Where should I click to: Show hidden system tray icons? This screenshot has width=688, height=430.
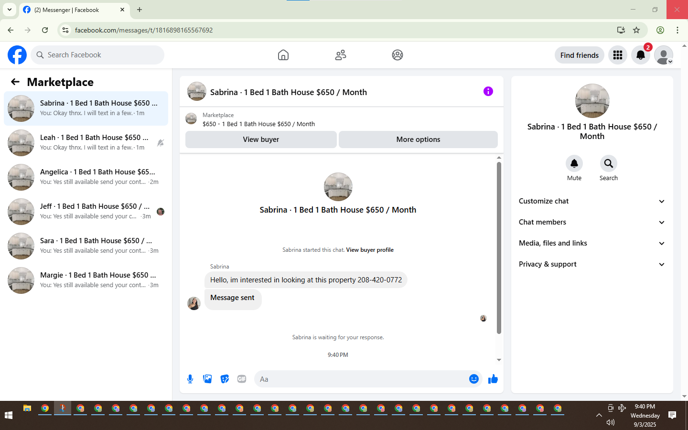[599, 415]
